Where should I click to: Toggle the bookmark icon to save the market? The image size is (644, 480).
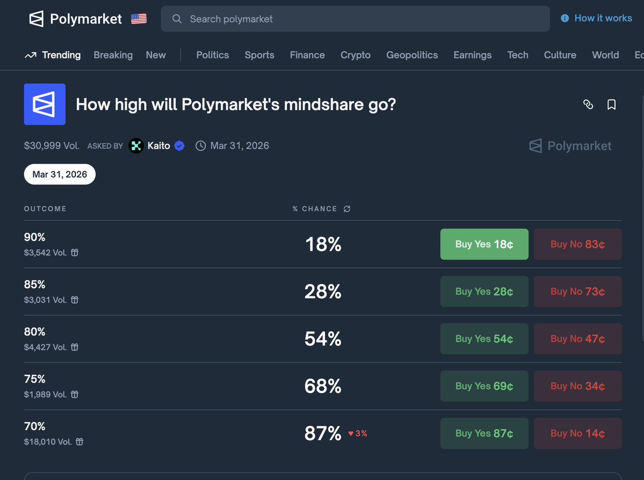(x=611, y=105)
